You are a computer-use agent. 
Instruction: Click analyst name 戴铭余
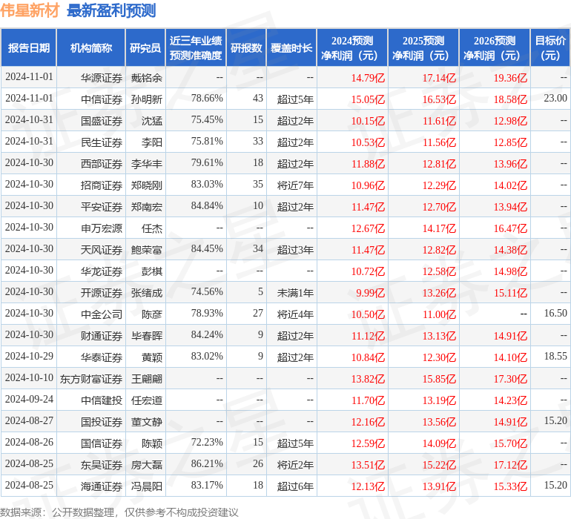(147, 78)
